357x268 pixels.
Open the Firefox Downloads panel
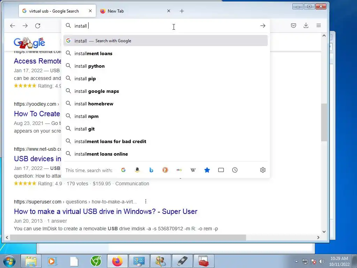click(306, 25)
